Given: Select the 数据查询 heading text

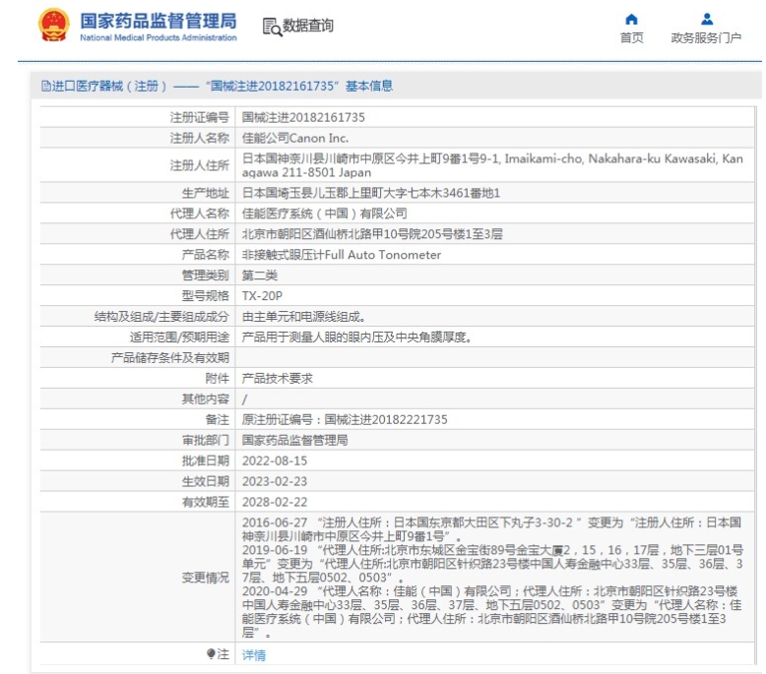Looking at the screenshot, I should click(307, 26).
